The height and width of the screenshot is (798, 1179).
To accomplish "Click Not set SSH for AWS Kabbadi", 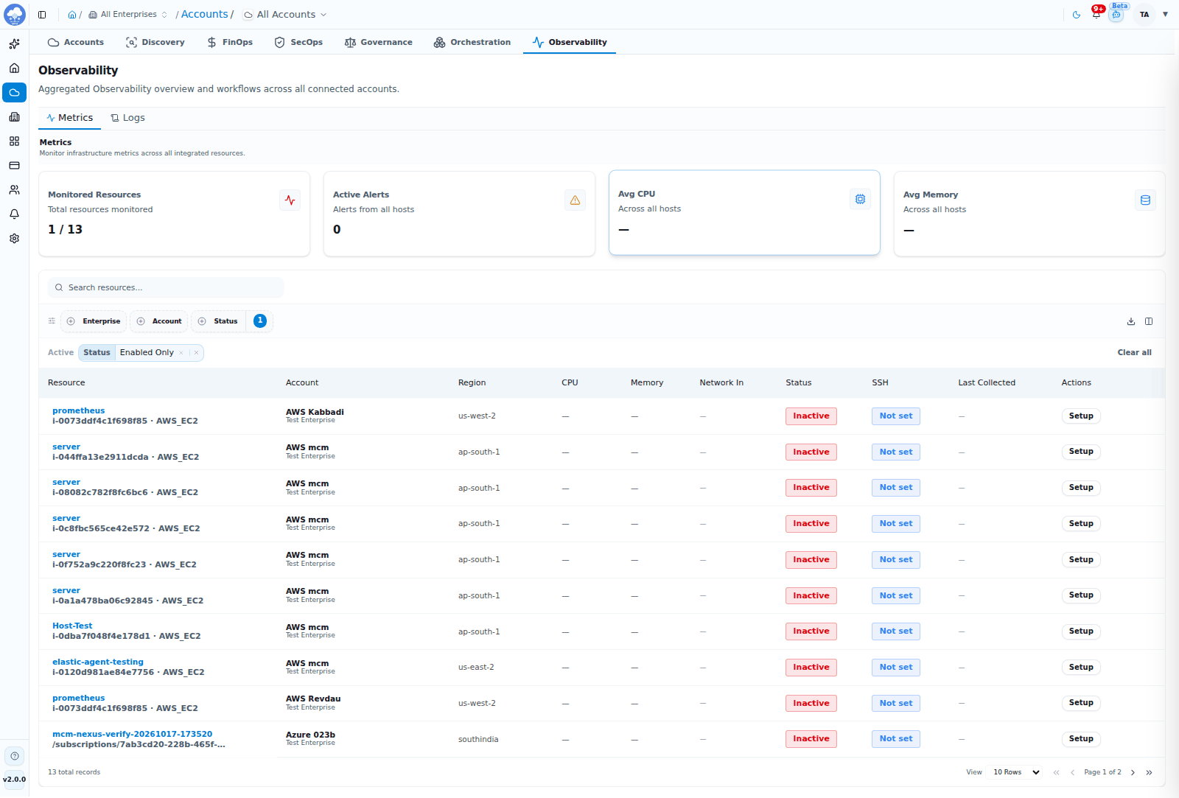I will pos(895,416).
